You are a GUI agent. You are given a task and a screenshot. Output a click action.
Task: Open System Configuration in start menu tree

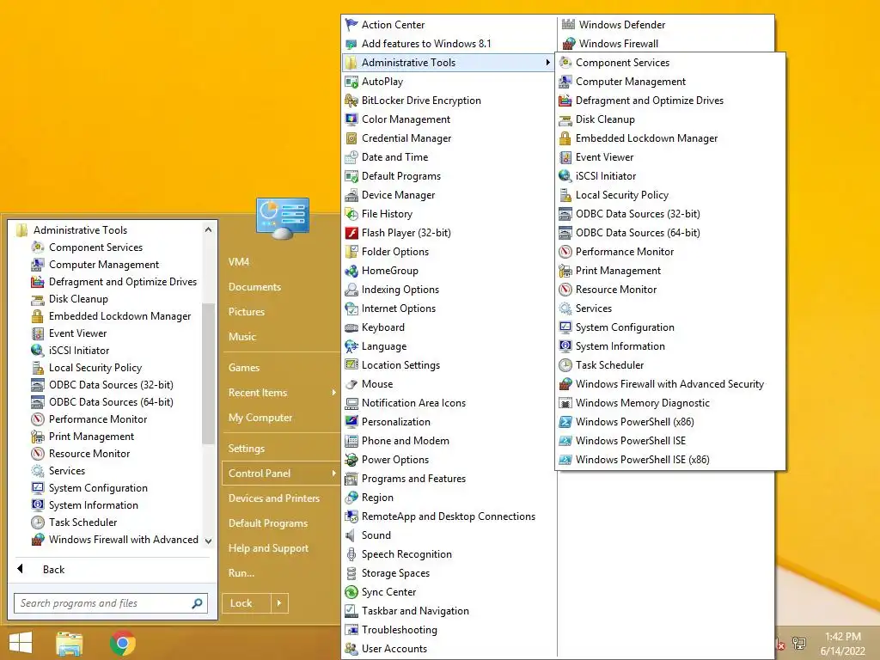[x=98, y=488]
